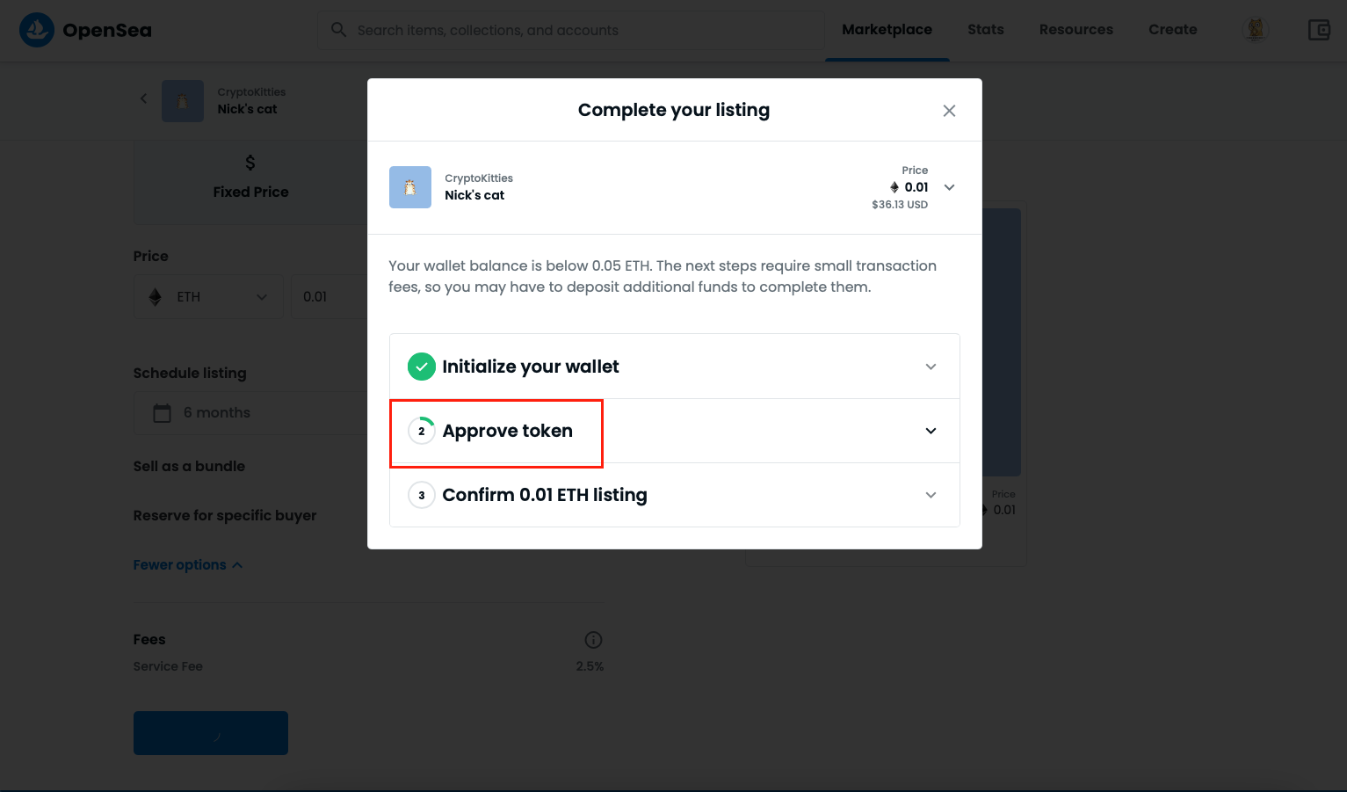The image size is (1347, 792).
Task: Click the Nick's cat thumbnail in dialog
Action: click(x=410, y=187)
